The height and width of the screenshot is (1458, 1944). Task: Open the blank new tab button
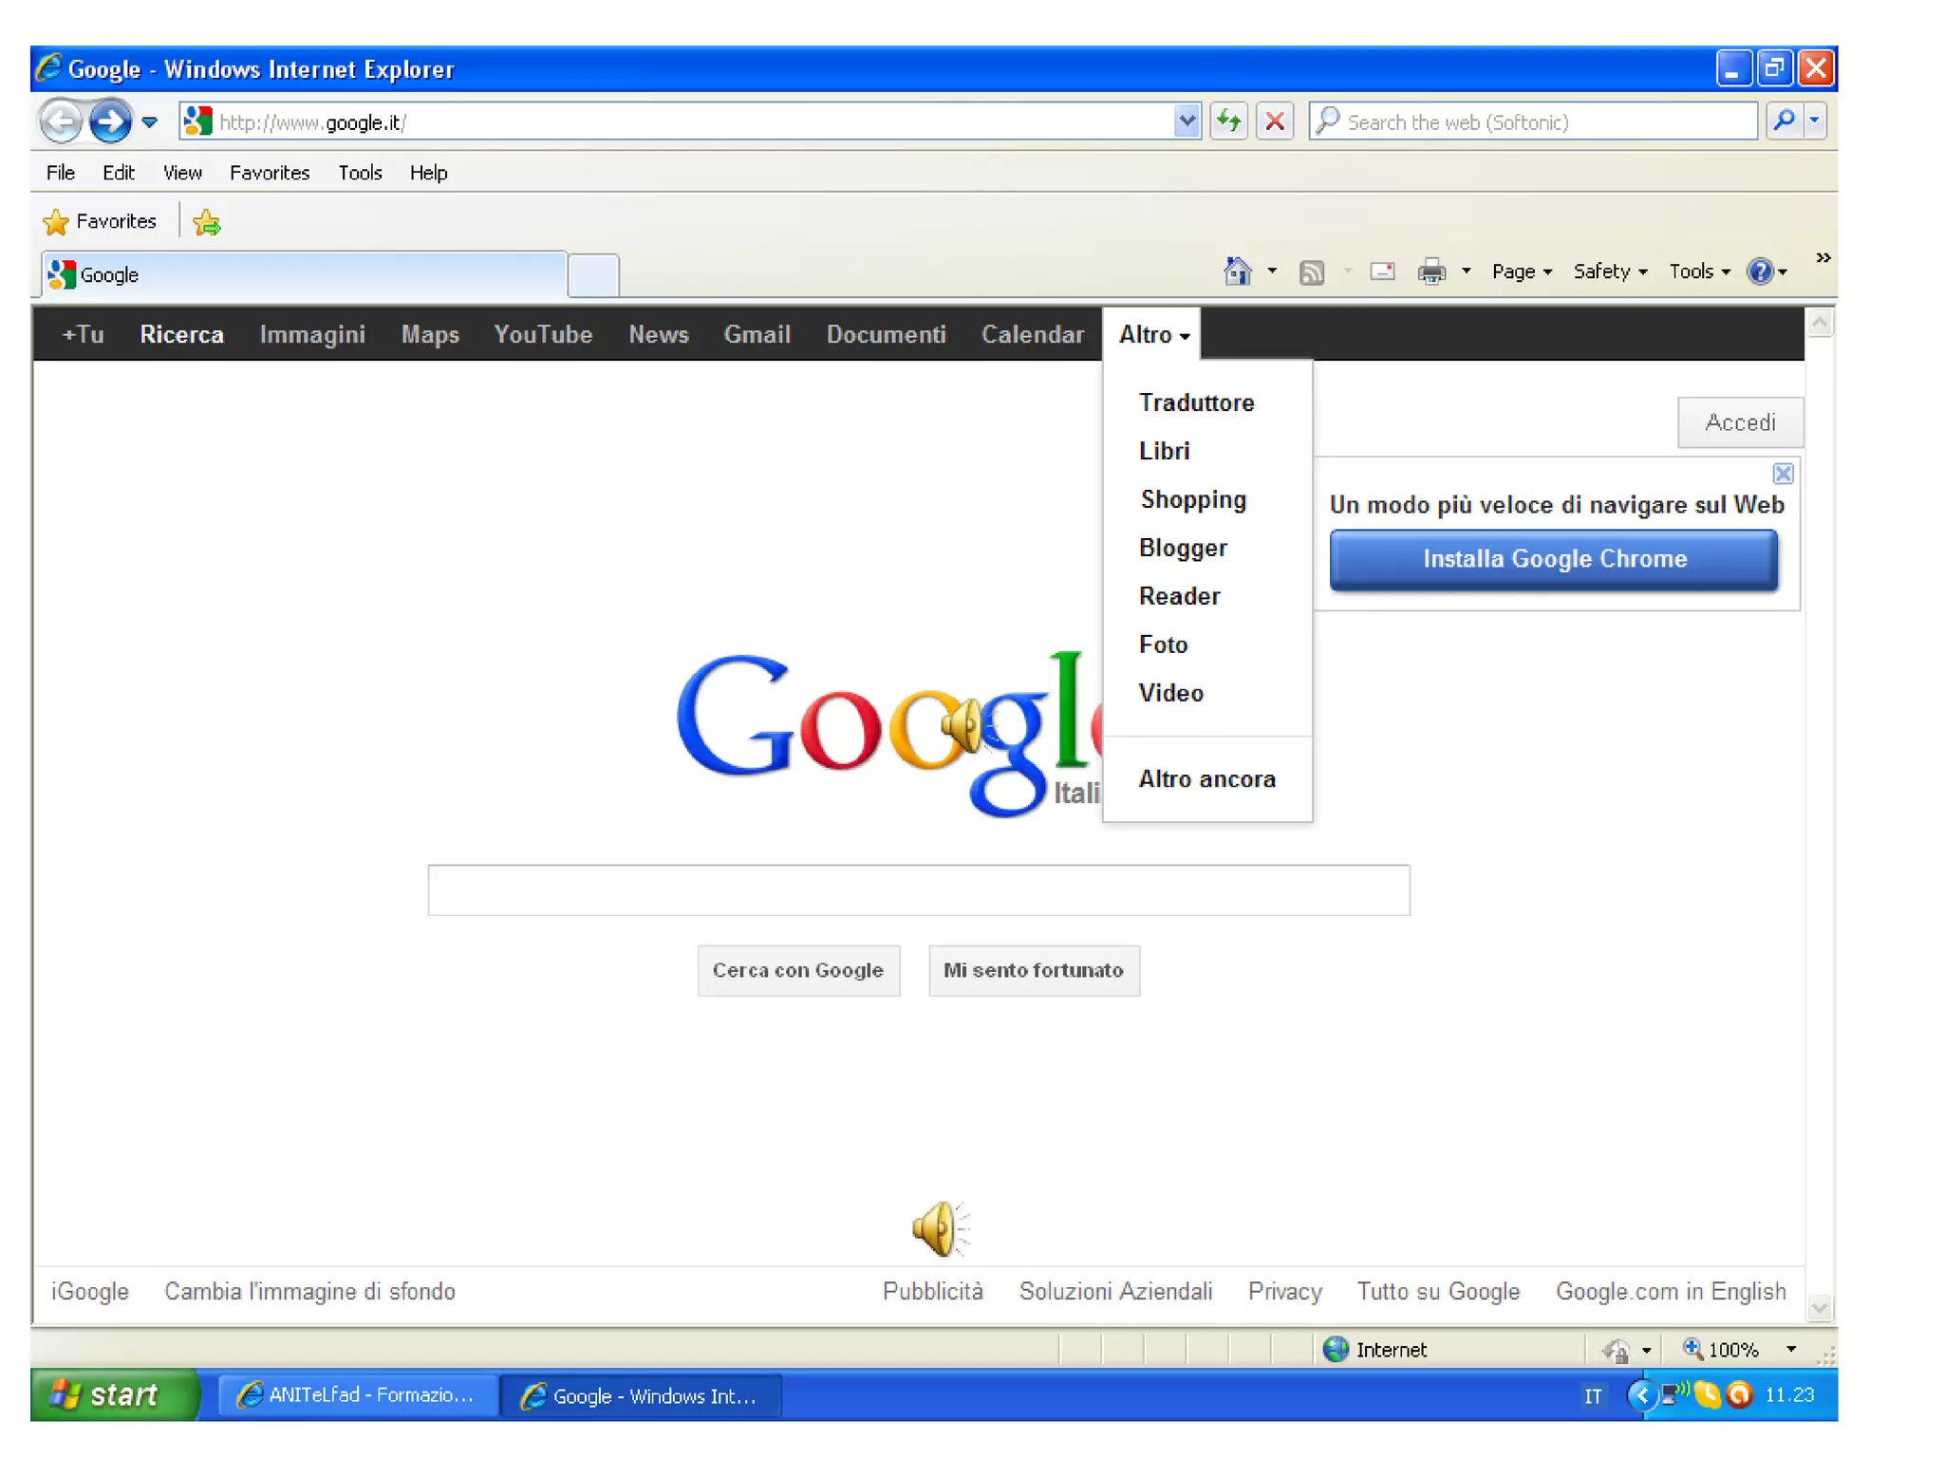pyautogui.click(x=593, y=275)
